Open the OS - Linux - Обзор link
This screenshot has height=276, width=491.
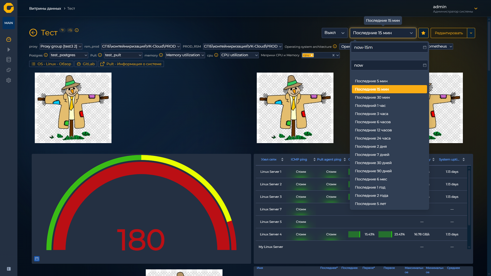point(51,64)
